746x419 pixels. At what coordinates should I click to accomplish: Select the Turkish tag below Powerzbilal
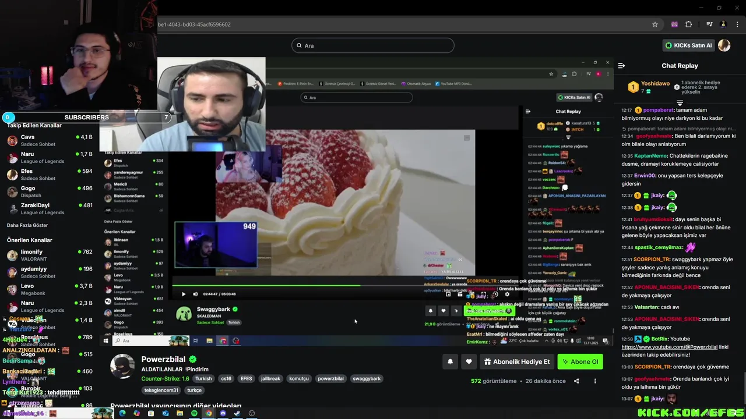pyautogui.click(x=203, y=379)
